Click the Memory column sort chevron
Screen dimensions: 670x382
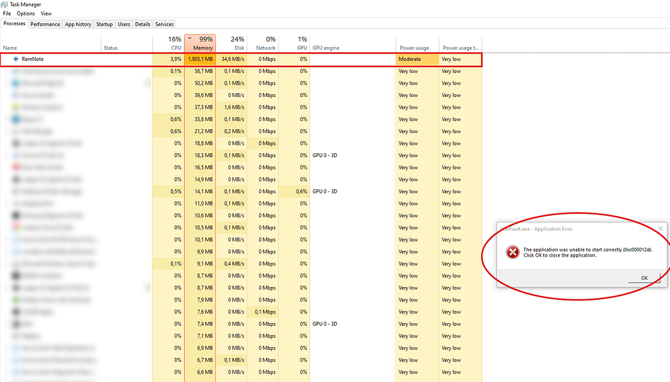(190, 38)
